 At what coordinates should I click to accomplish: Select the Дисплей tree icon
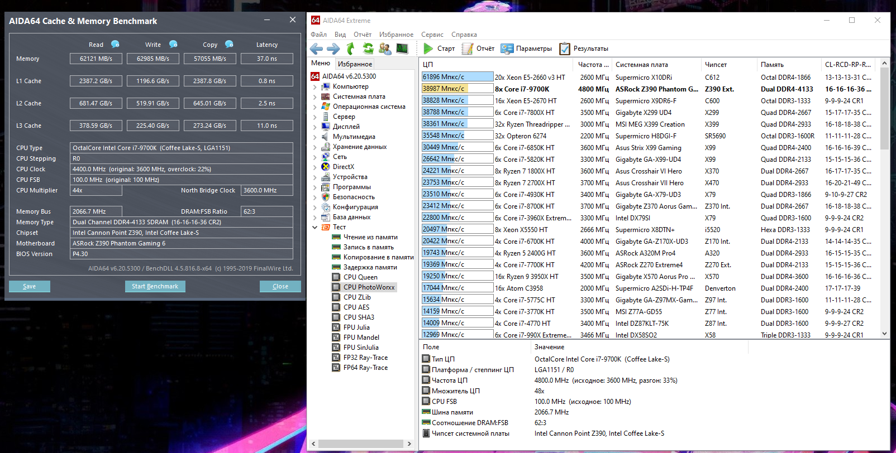tap(326, 127)
